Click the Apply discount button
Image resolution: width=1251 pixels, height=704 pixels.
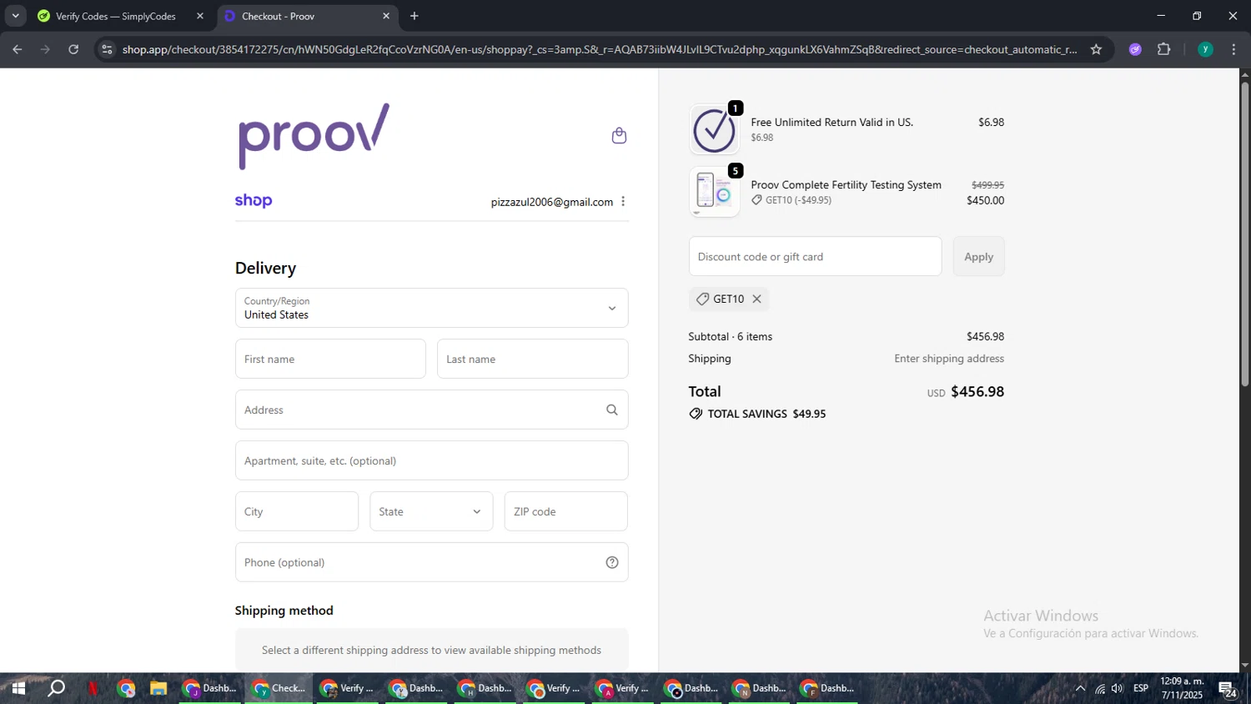click(978, 256)
